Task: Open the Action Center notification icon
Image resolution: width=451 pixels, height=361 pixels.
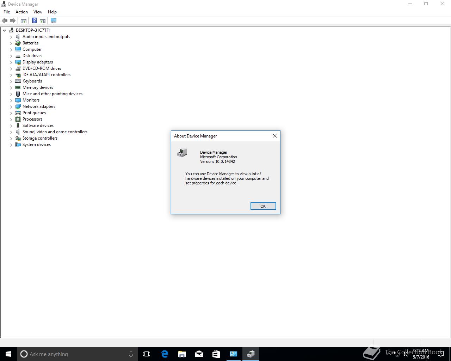Action: 440,354
